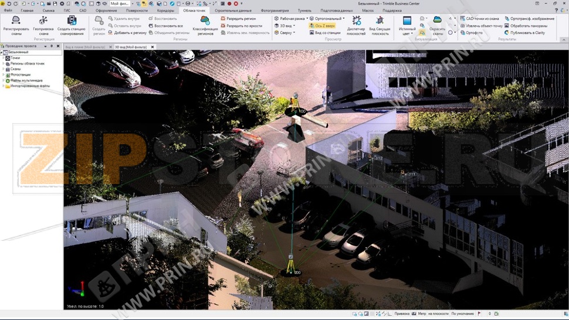Click Добавить к региону

(x=127, y=33)
